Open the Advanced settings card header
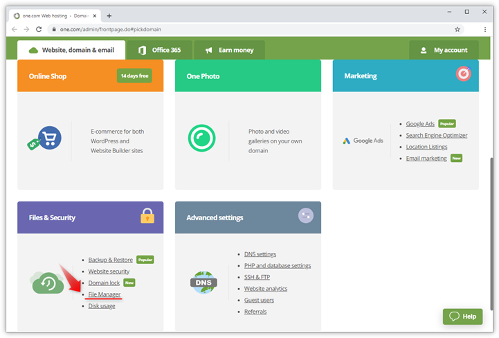Image resolution: width=499 pixels, height=338 pixels. tap(248, 217)
